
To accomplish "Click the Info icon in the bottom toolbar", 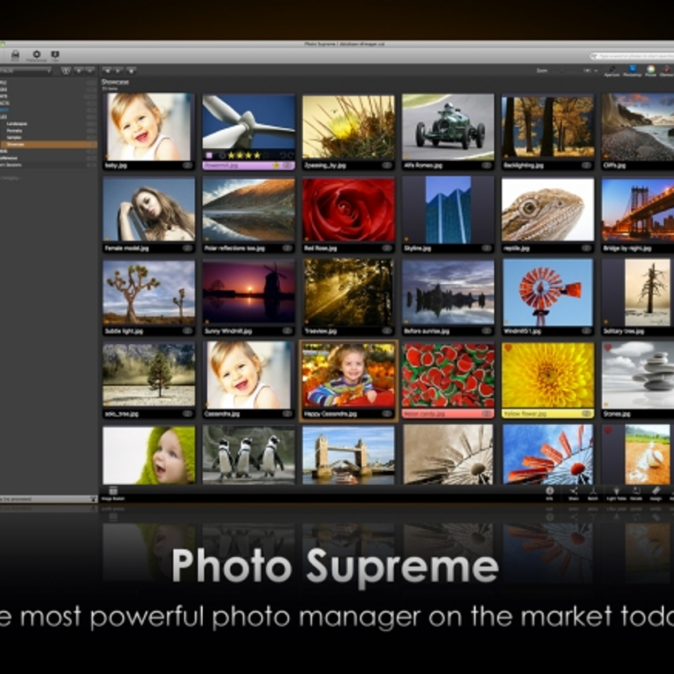I will (550, 493).
